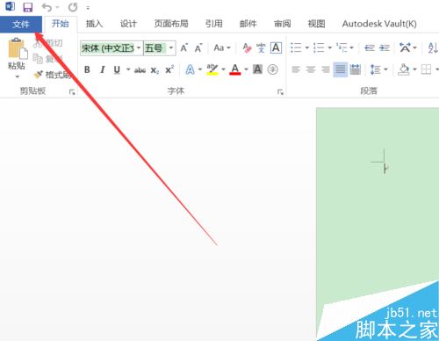Align text right
Image resolution: width=439 pixels, height=341 pixels.
coord(326,69)
